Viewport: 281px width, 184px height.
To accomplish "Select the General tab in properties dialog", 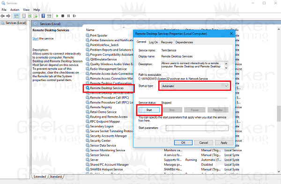I will (141, 42).
